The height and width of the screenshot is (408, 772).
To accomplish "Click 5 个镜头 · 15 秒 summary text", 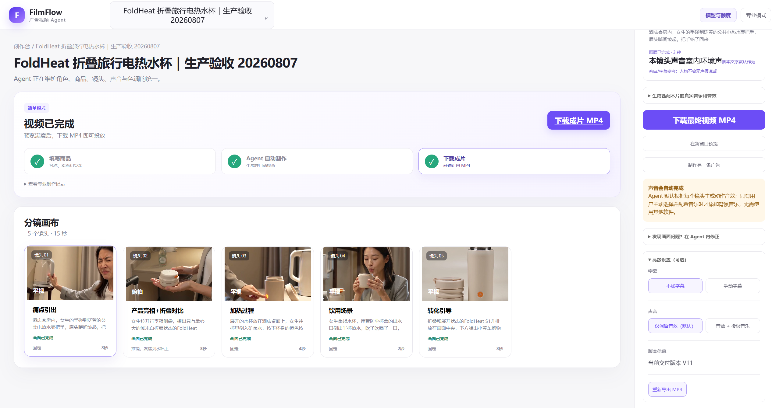I will 47,233.
